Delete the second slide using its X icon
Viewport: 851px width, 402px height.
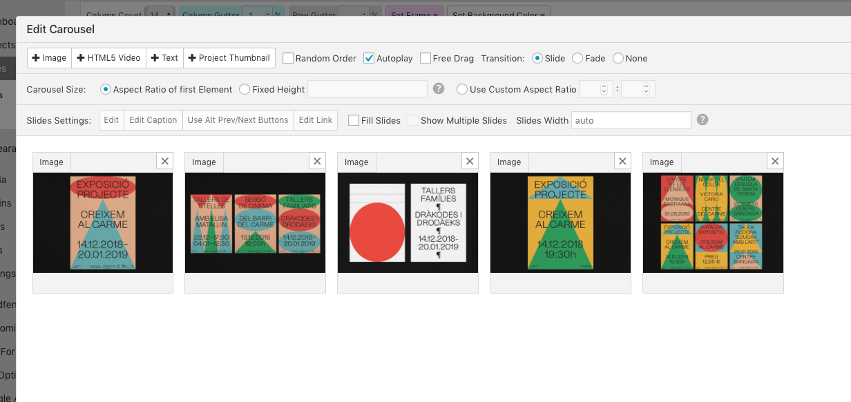[317, 162]
